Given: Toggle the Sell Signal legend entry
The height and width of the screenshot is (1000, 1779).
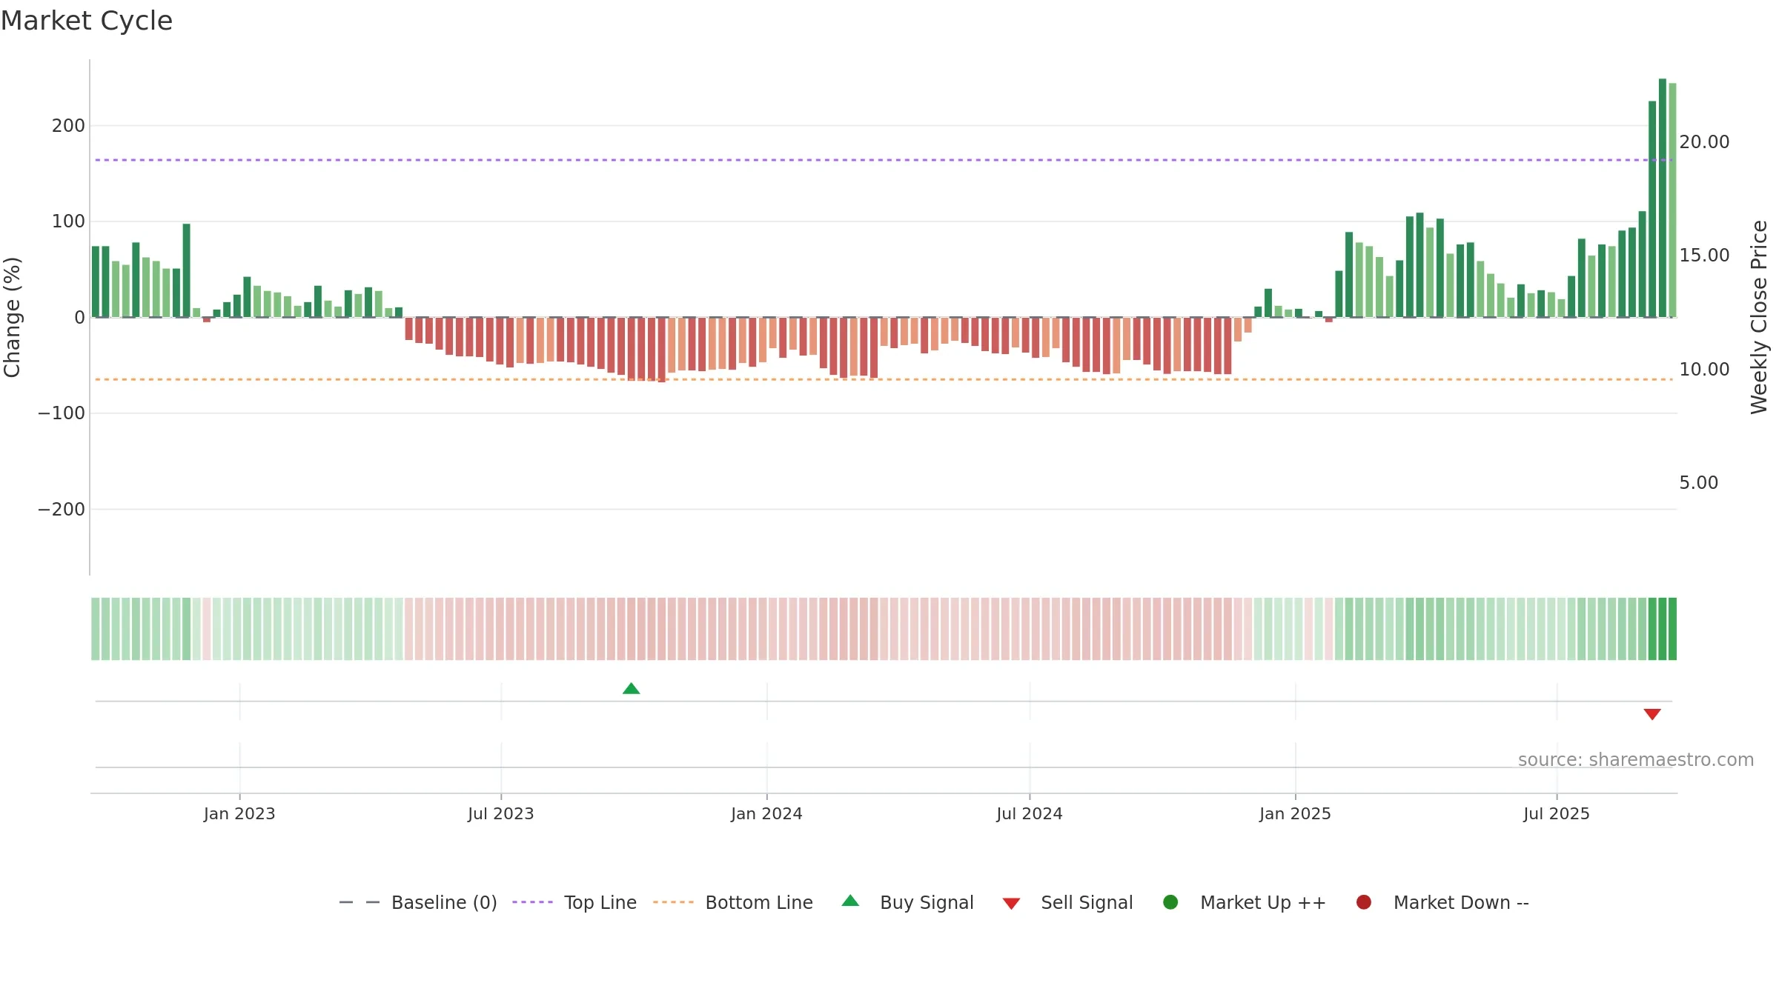Looking at the screenshot, I should 1067,902.
